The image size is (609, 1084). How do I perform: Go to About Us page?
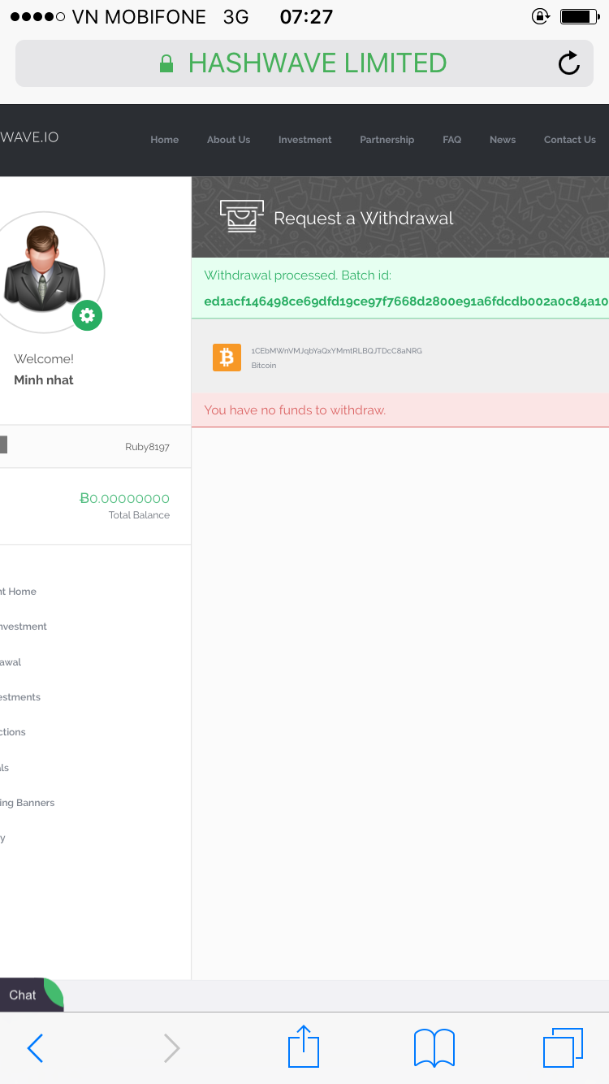pyautogui.click(x=228, y=140)
